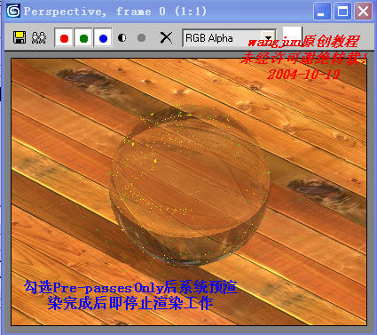Clear the rendered image with X icon
This screenshot has height=335, width=377.
pyautogui.click(x=166, y=38)
